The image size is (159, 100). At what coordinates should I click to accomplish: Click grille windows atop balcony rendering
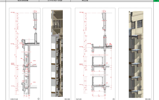point(137,24)
